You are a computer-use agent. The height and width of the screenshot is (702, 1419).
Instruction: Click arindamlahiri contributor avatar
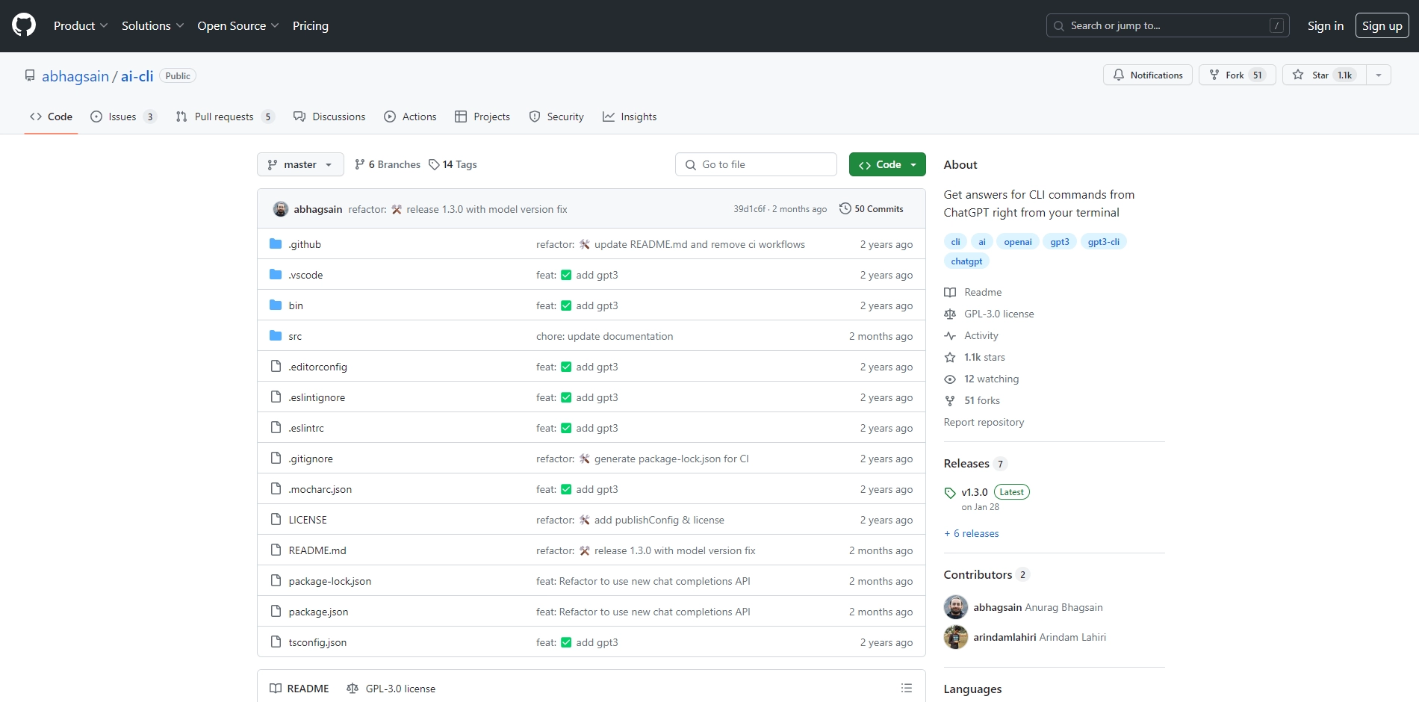pyautogui.click(x=956, y=637)
